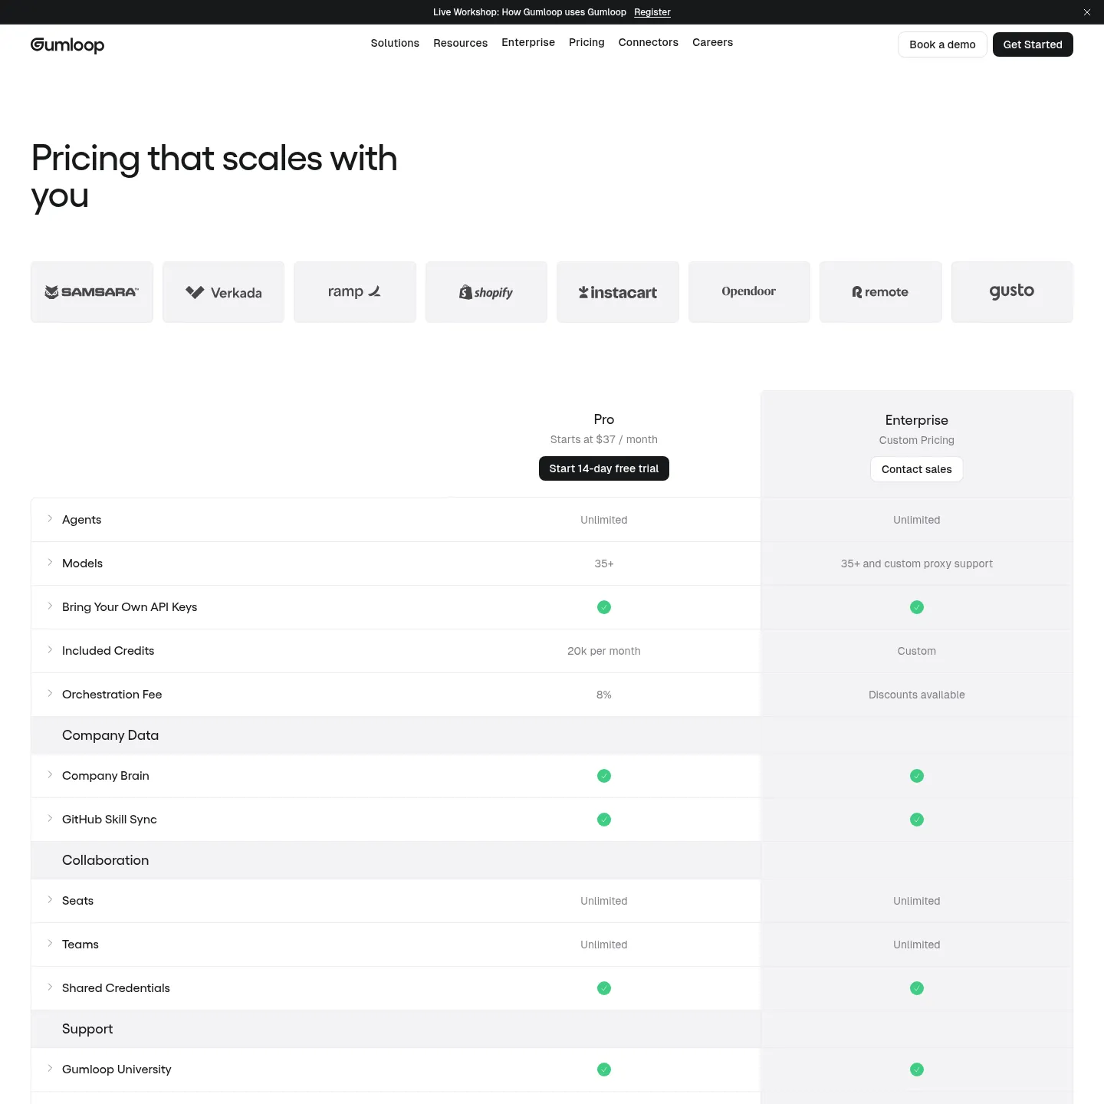Click the Book a demo button
The height and width of the screenshot is (1104, 1104).
click(942, 44)
